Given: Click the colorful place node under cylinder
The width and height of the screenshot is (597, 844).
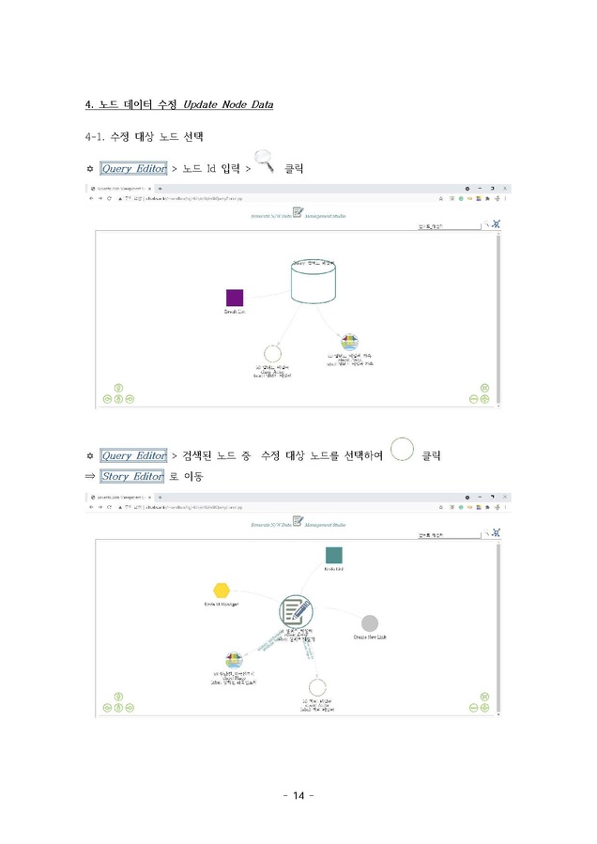Looking at the screenshot, I should point(349,343).
